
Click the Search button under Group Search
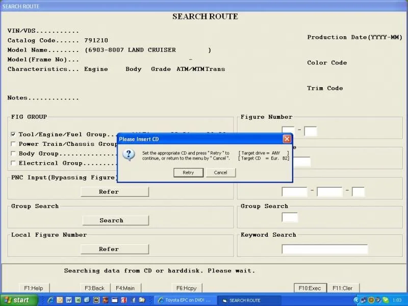[116, 220]
